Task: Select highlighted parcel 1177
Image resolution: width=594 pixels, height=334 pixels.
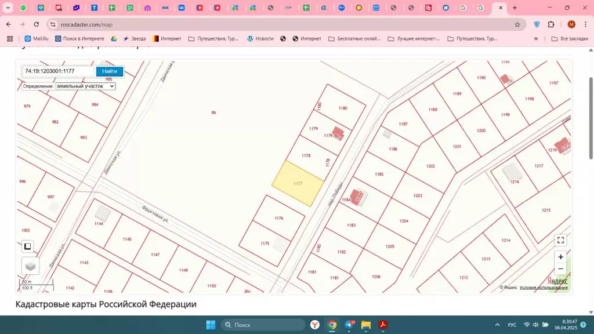Action: 298,184
